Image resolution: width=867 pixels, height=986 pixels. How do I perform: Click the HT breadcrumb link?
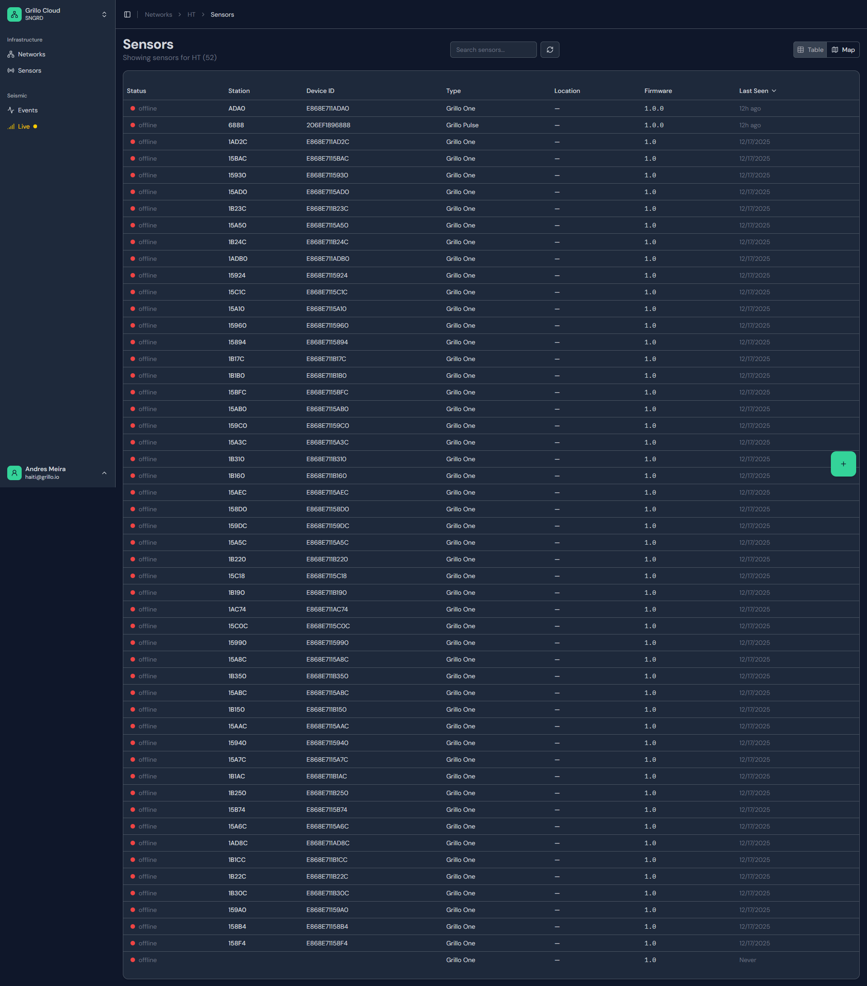click(x=191, y=14)
